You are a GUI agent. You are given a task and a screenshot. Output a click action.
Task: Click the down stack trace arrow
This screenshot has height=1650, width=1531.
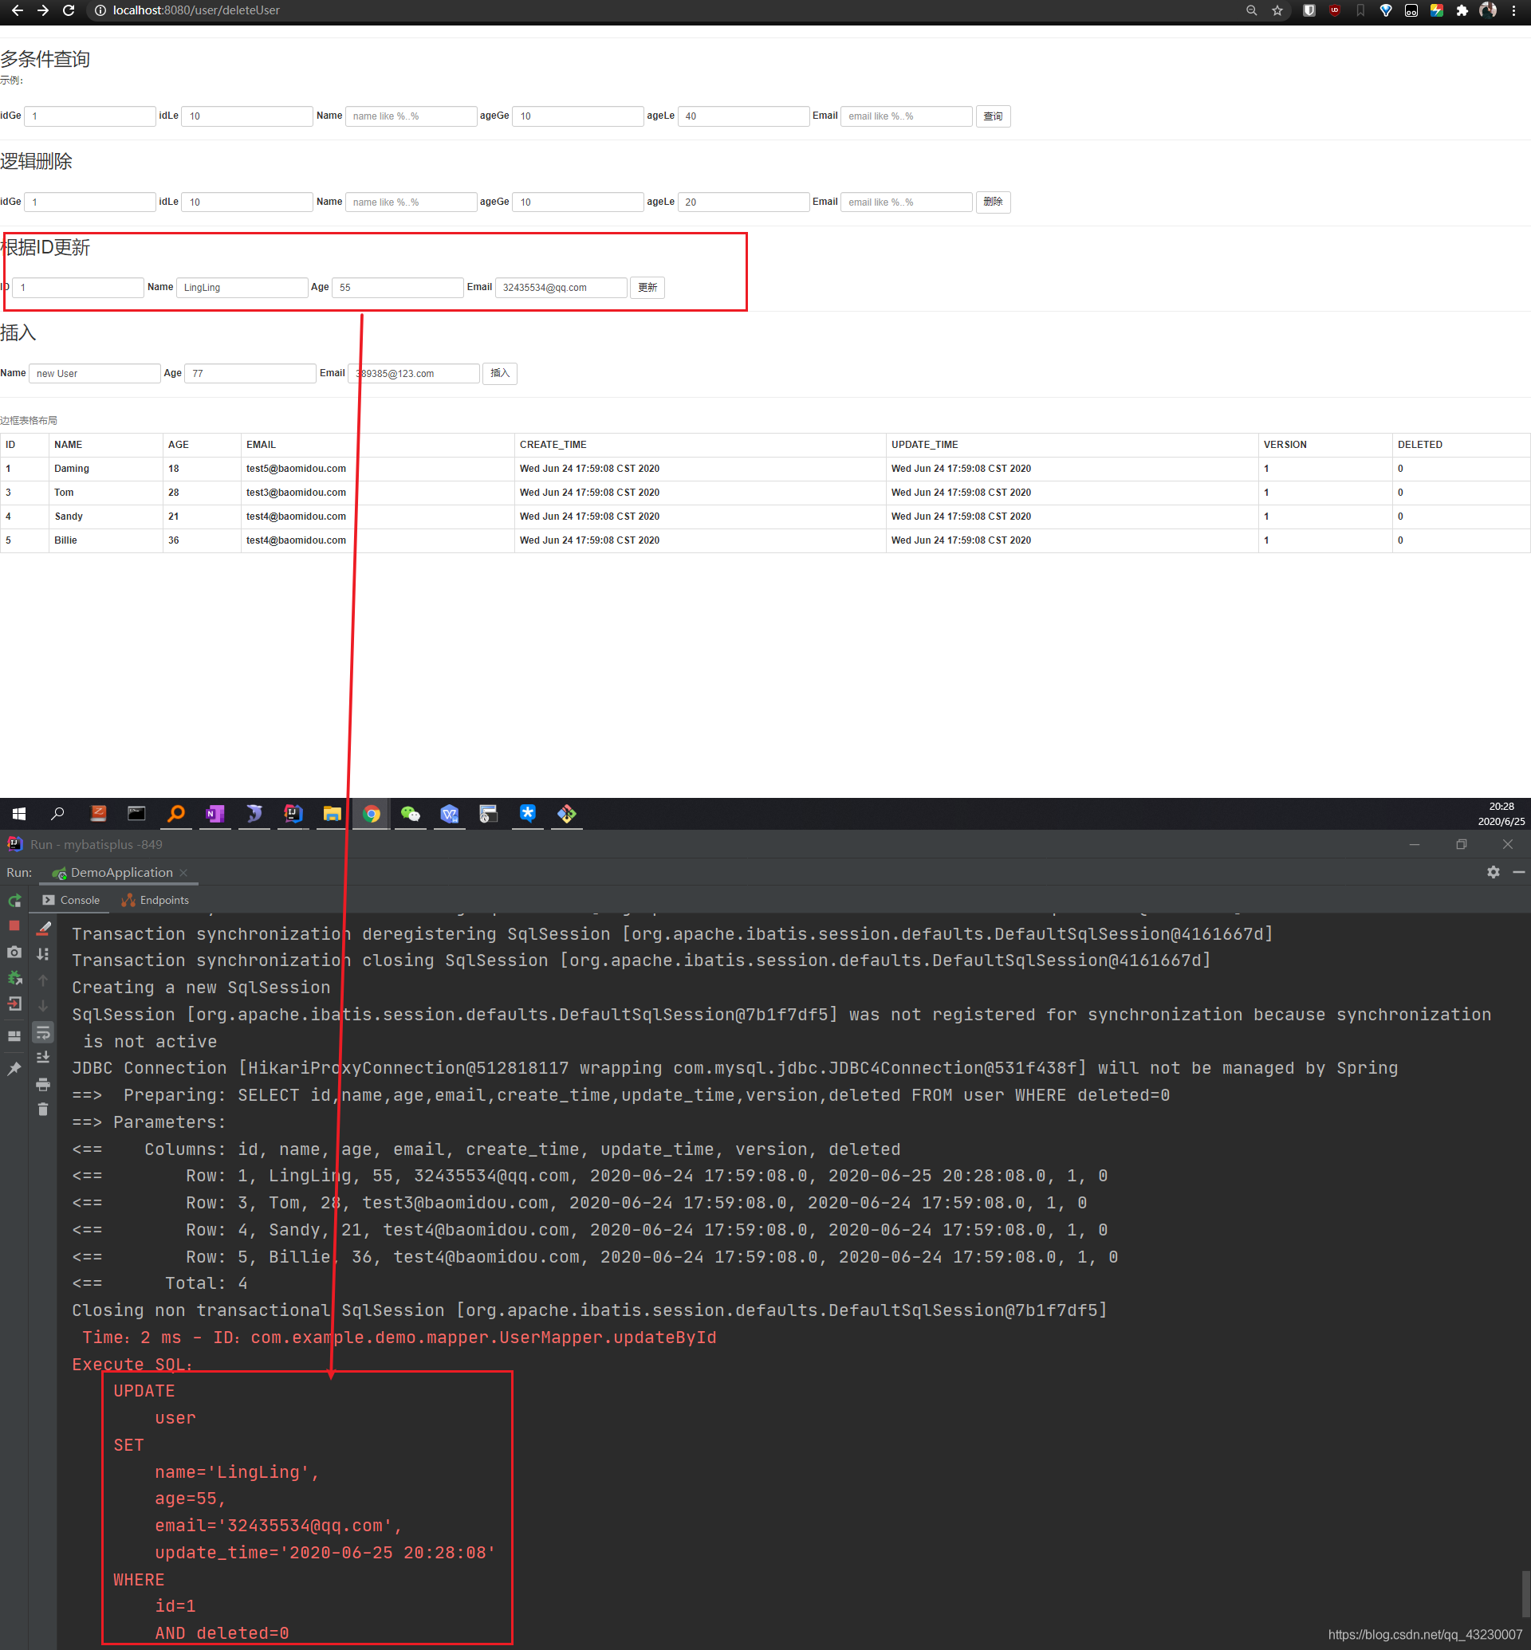point(43,1006)
